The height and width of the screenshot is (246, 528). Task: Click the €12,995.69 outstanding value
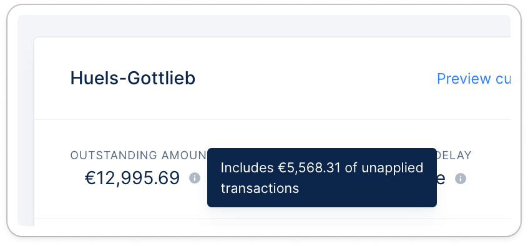[x=132, y=179]
